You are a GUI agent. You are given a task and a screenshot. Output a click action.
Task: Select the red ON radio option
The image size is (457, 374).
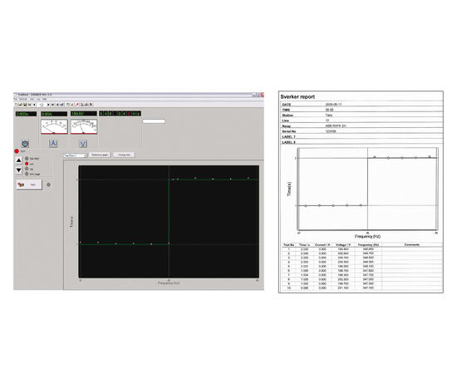pyautogui.click(x=27, y=164)
